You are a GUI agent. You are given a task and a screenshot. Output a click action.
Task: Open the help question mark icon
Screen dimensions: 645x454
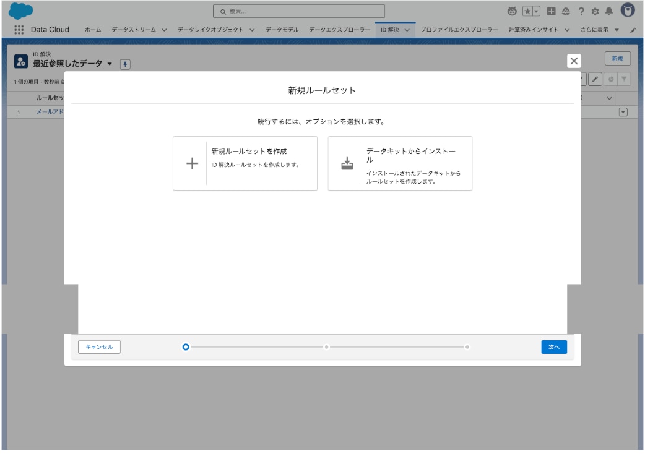click(581, 11)
